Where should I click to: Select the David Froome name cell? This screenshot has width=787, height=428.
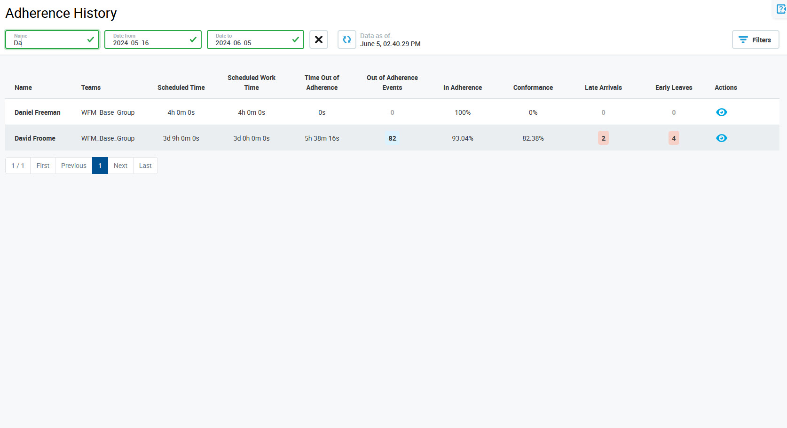(x=35, y=138)
